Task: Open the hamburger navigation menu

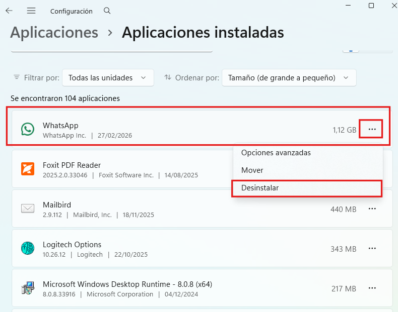Action: [31, 11]
